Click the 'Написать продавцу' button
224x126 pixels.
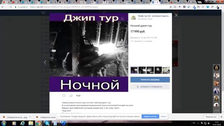150,79
